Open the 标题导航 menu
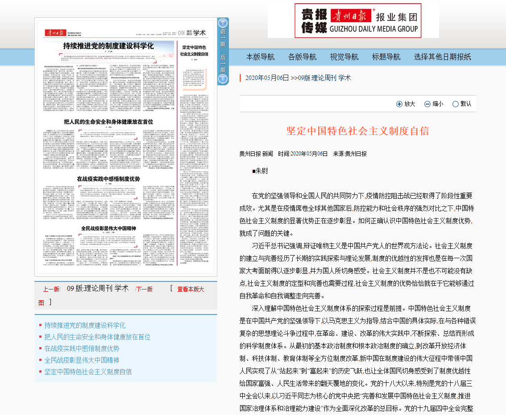 [386, 57]
